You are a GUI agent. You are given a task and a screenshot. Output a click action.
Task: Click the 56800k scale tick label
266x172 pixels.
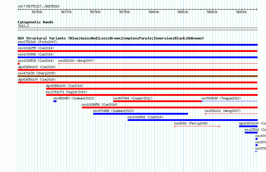click(154, 12)
